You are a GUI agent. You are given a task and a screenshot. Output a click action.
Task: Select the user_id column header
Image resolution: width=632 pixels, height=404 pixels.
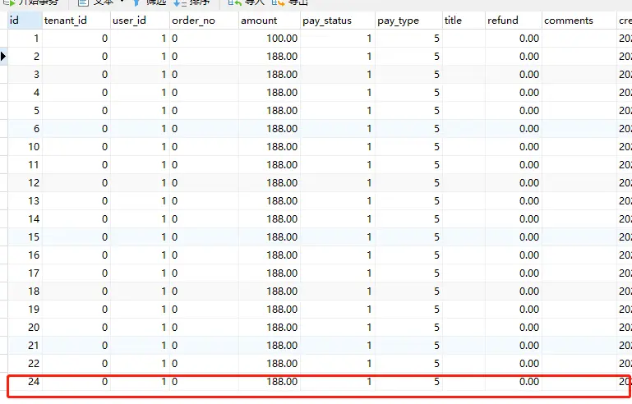[x=140, y=21]
